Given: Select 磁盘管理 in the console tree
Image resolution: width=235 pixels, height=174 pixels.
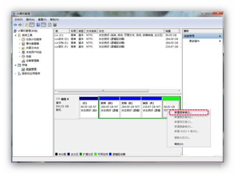Looking at the screenshot, I should click(x=31, y=69).
